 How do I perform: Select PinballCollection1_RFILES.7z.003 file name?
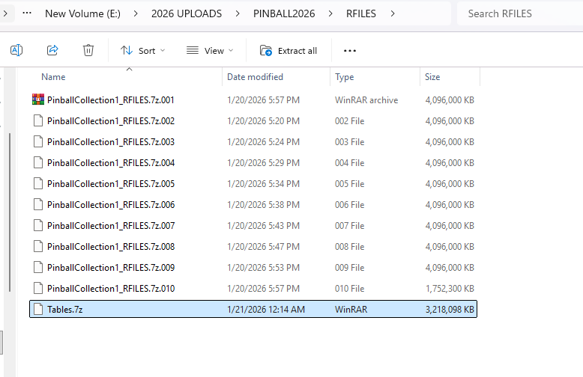coord(111,142)
